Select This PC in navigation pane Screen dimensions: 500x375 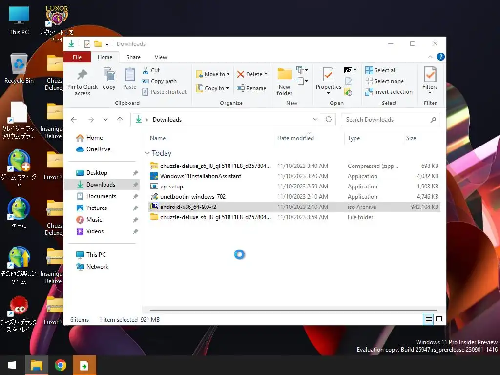(x=91, y=255)
